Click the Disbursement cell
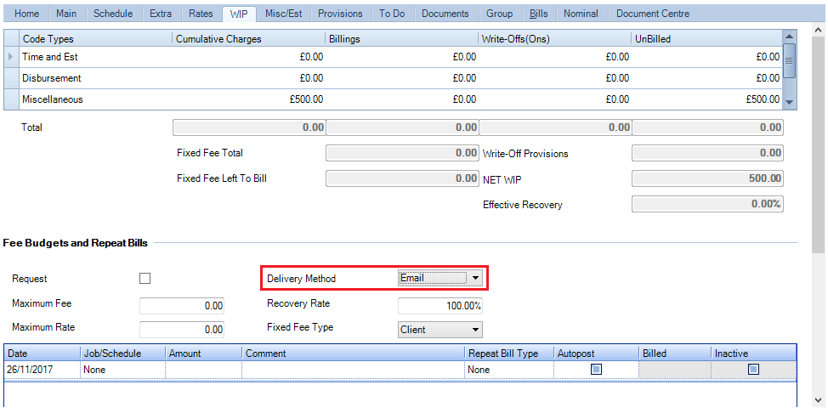The width and height of the screenshot is (828, 413). 95,78
